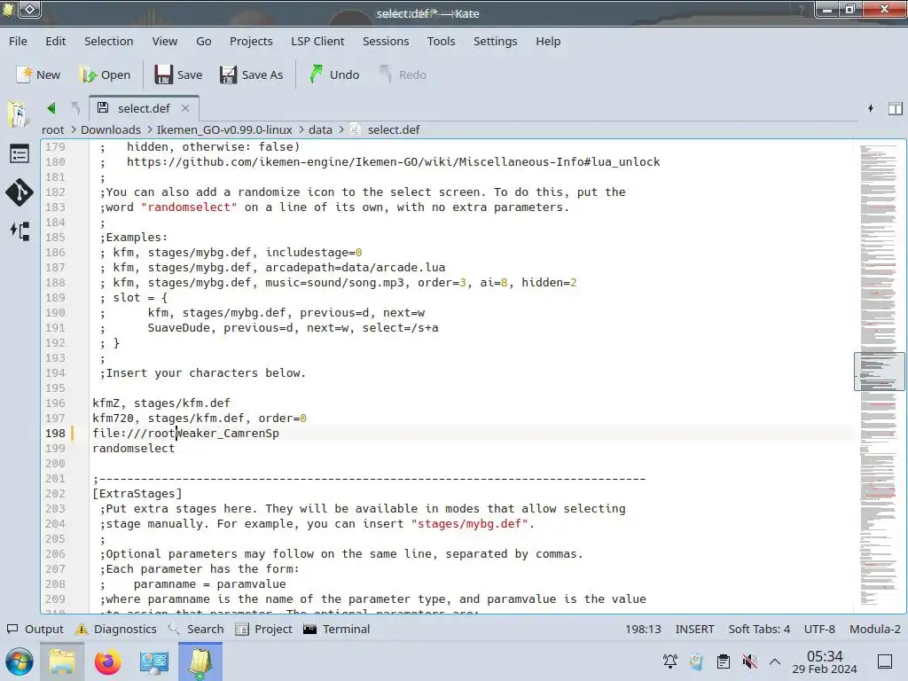Viewport: 908px width, 681px height.
Task: Show the Diagnostics panel
Action: [116, 629]
